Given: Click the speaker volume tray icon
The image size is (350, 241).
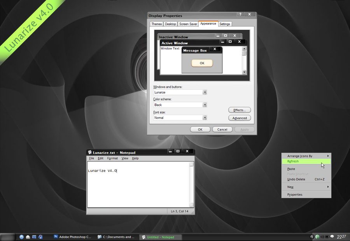Looking at the screenshot, I should 322,237.
